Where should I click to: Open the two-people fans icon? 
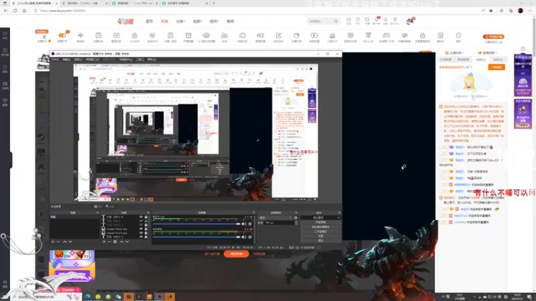[224, 35]
